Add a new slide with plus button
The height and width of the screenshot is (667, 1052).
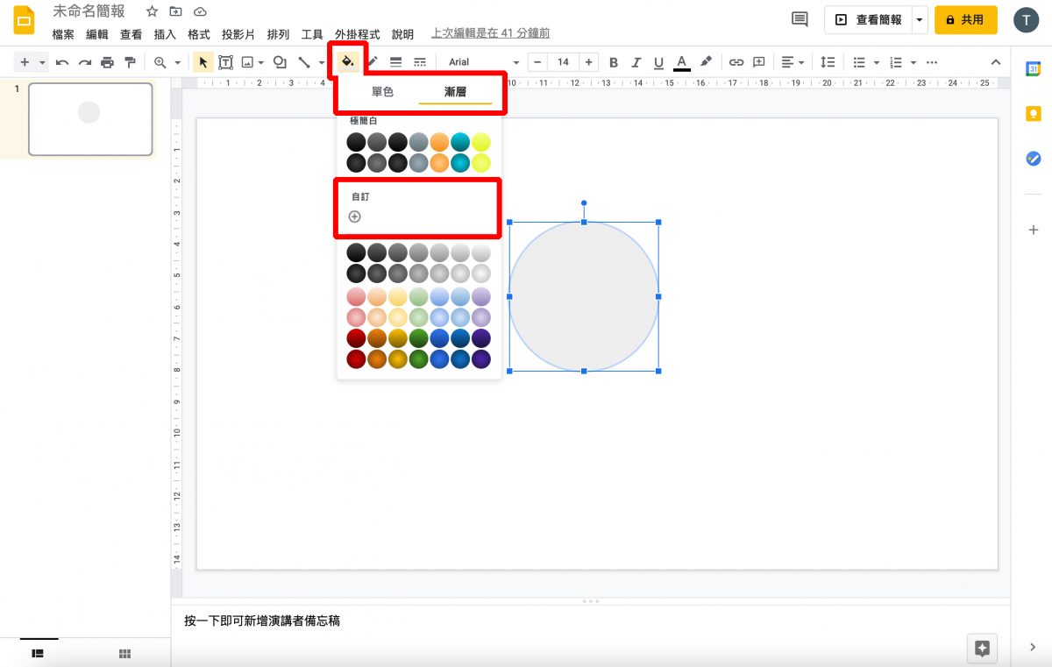(25, 62)
